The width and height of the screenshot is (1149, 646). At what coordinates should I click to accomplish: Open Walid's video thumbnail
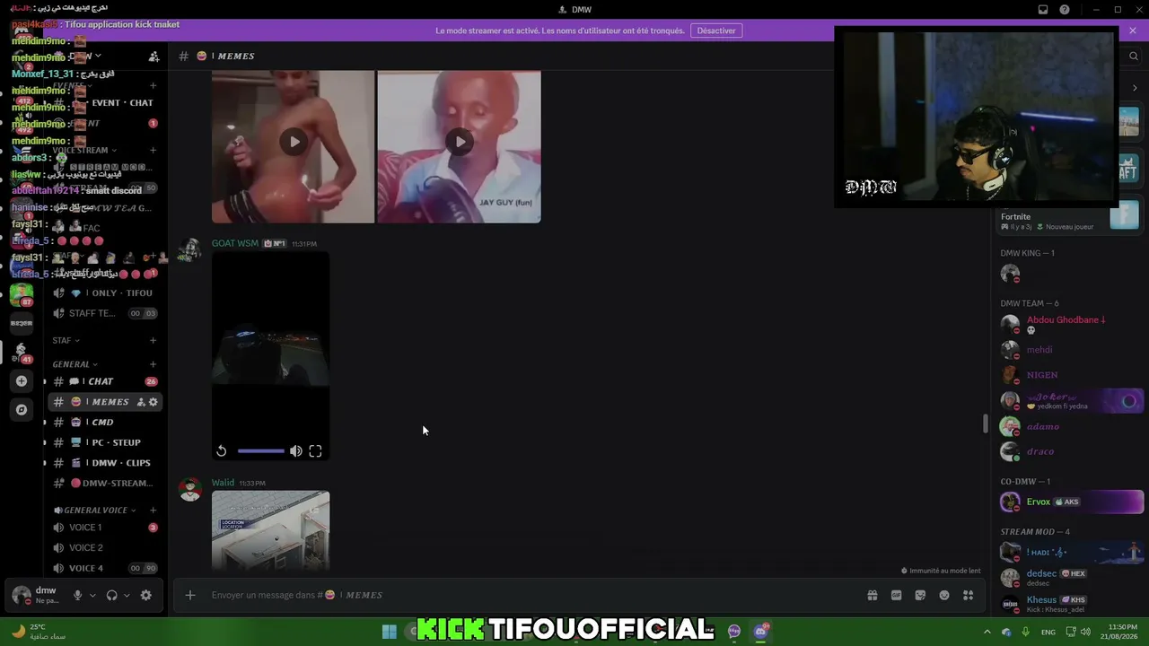(x=270, y=530)
